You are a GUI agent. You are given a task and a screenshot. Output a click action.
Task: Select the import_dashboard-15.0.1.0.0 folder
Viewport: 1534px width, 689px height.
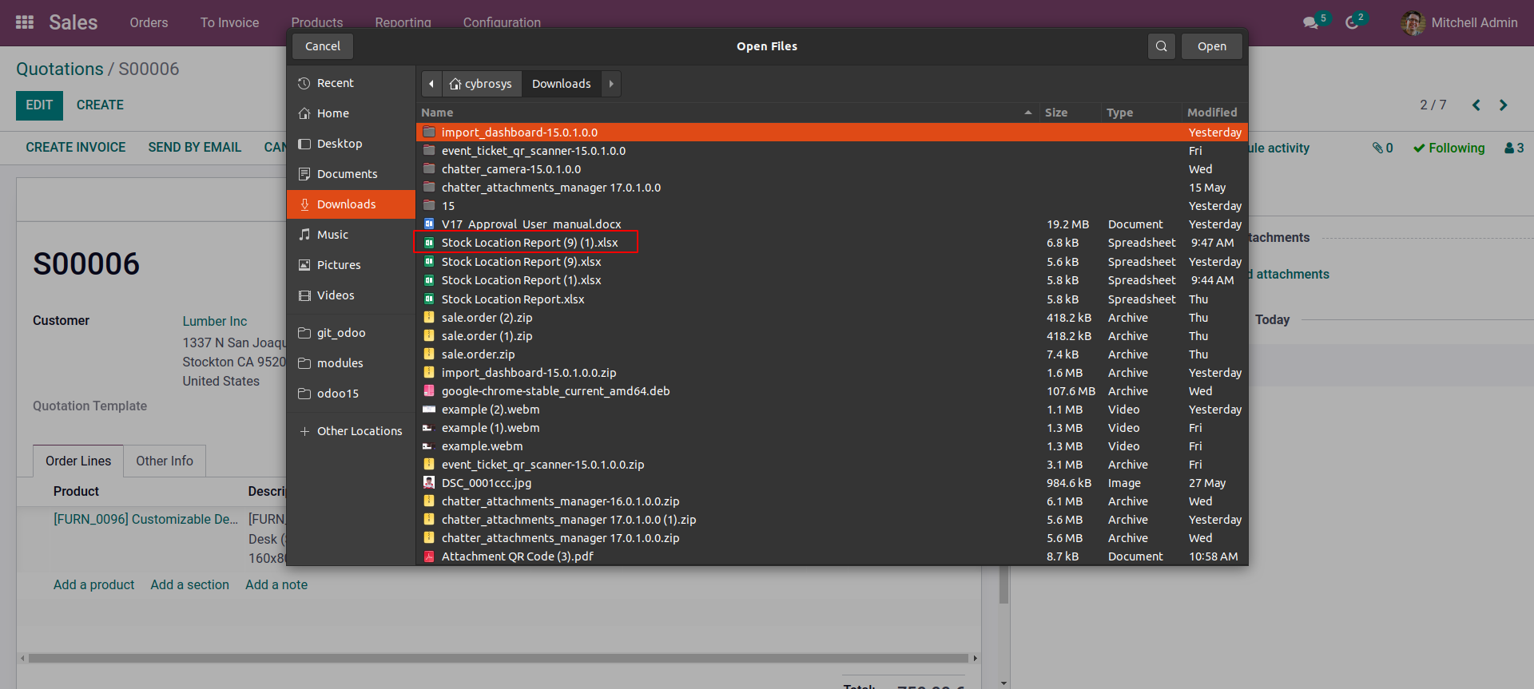pyautogui.click(x=832, y=133)
